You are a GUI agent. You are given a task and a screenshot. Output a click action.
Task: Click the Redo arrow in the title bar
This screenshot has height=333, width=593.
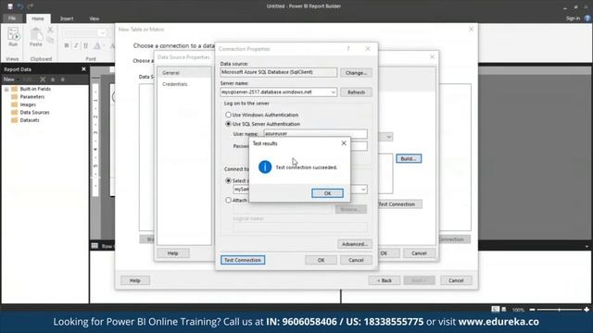coord(31,6)
